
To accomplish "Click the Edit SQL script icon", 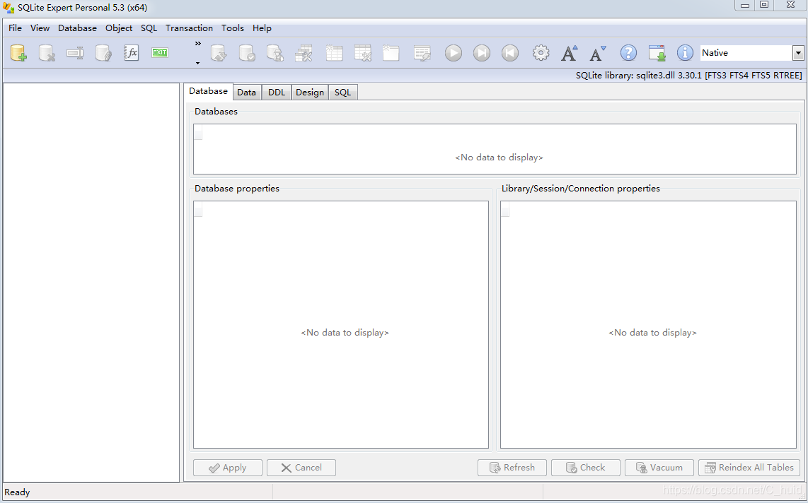I will coord(422,53).
